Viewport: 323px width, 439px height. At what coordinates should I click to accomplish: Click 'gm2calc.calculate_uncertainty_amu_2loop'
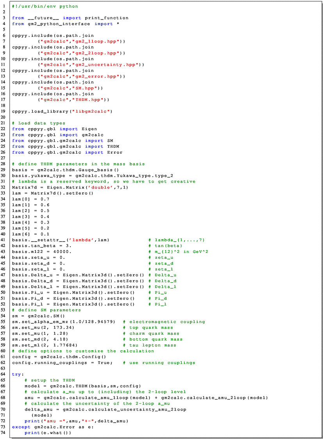pyautogui.click(x=125, y=410)
